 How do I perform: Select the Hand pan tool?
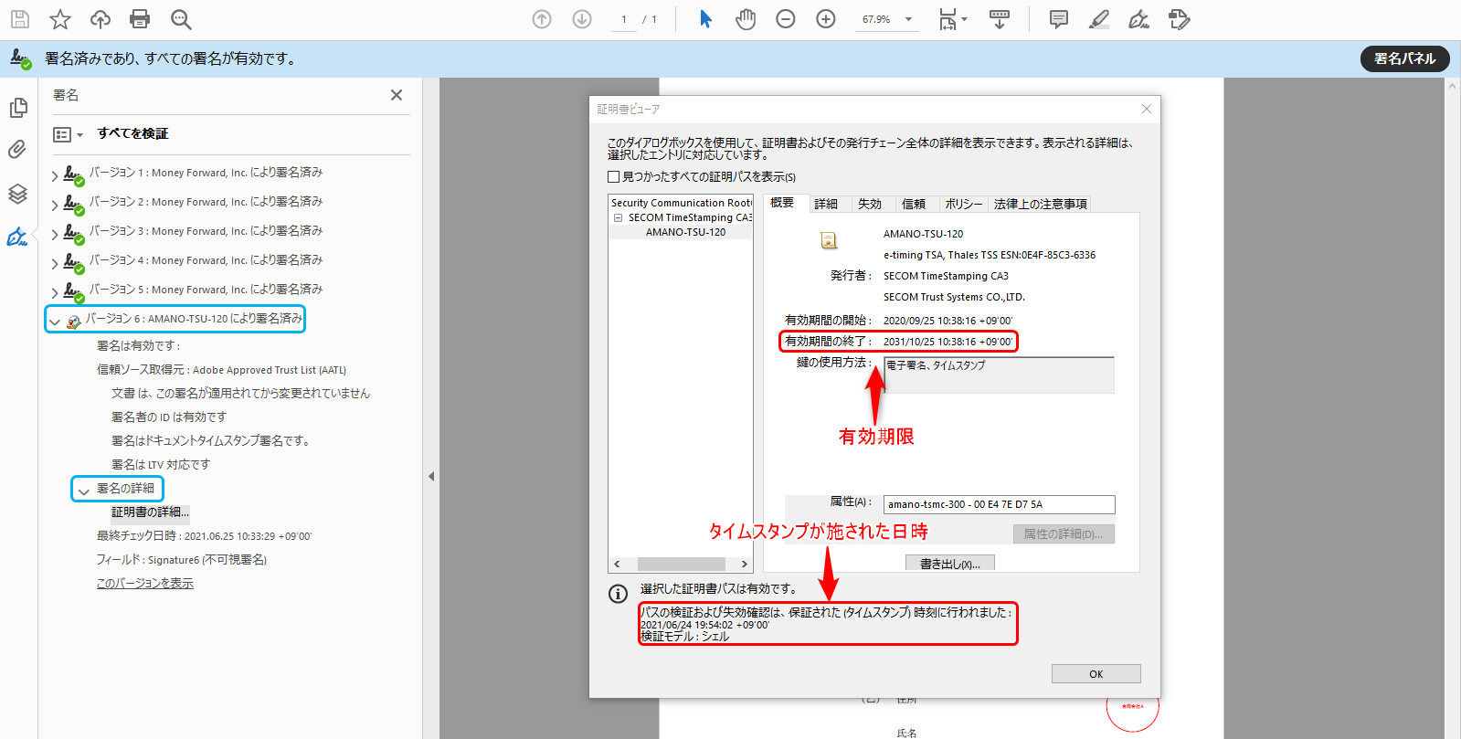[x=746, y=19]
